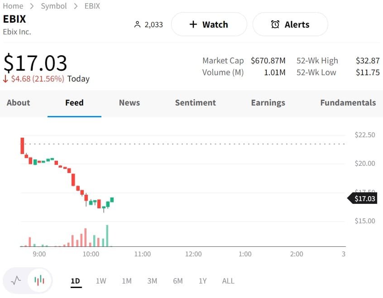Click the first red candlestick at open

click(22, 146)
